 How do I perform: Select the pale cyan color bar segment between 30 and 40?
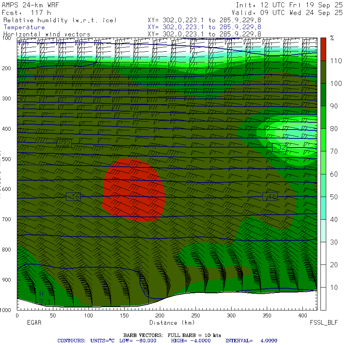[323, 231]
